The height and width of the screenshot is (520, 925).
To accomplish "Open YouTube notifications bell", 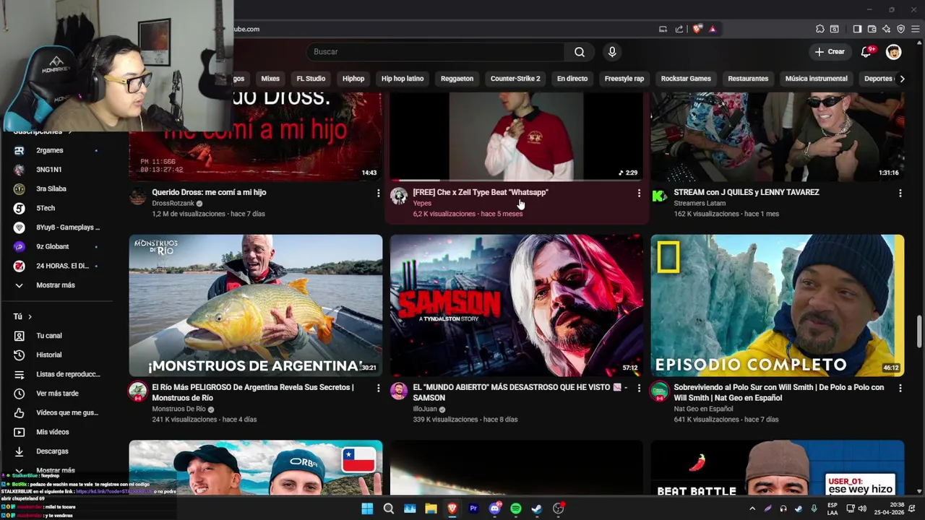I will click(866, 52).
